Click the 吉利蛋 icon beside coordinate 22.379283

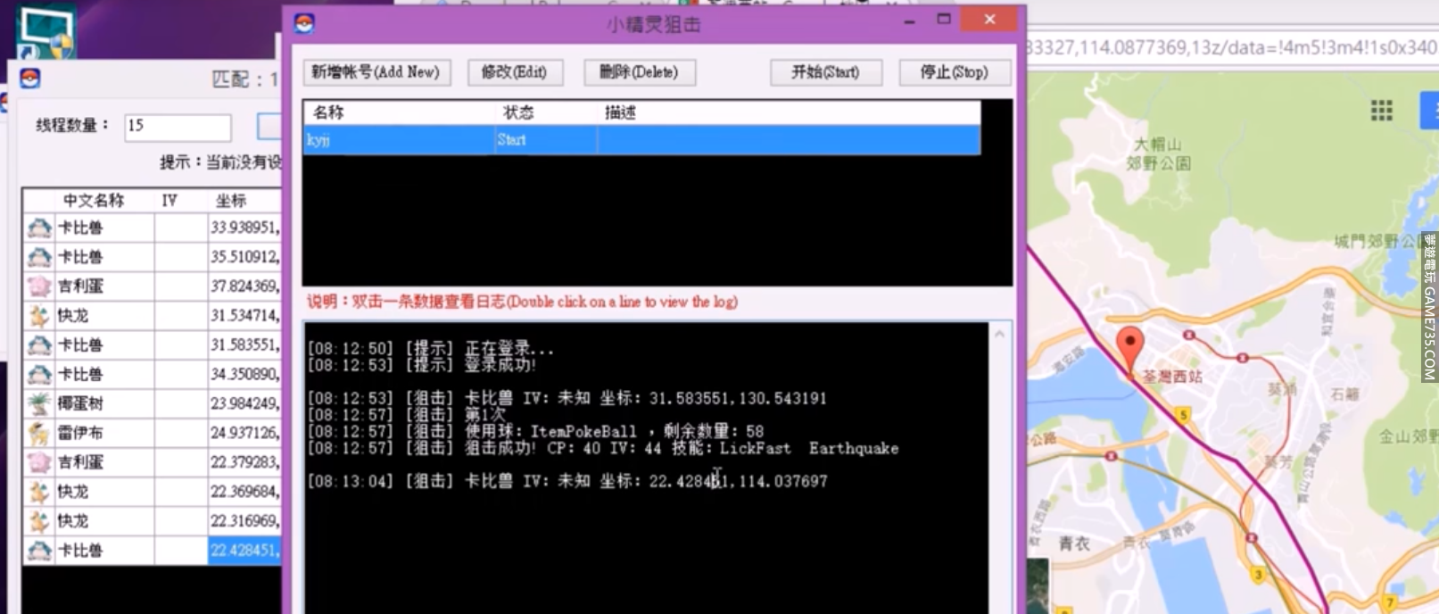pos(39,462)
